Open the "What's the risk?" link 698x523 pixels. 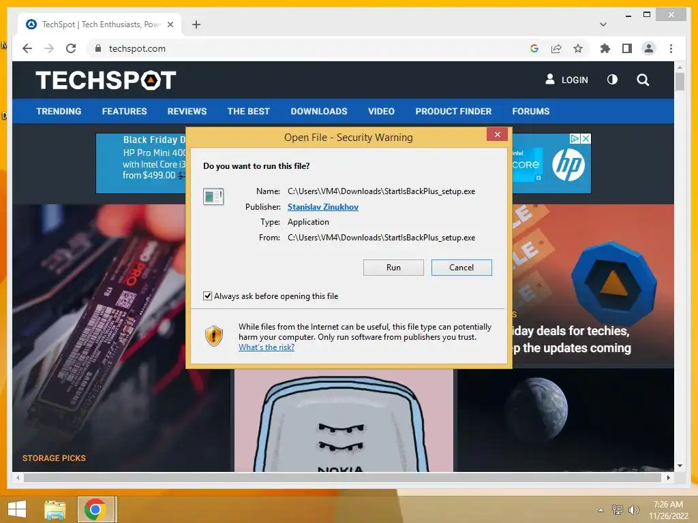(x=267, y=347)
